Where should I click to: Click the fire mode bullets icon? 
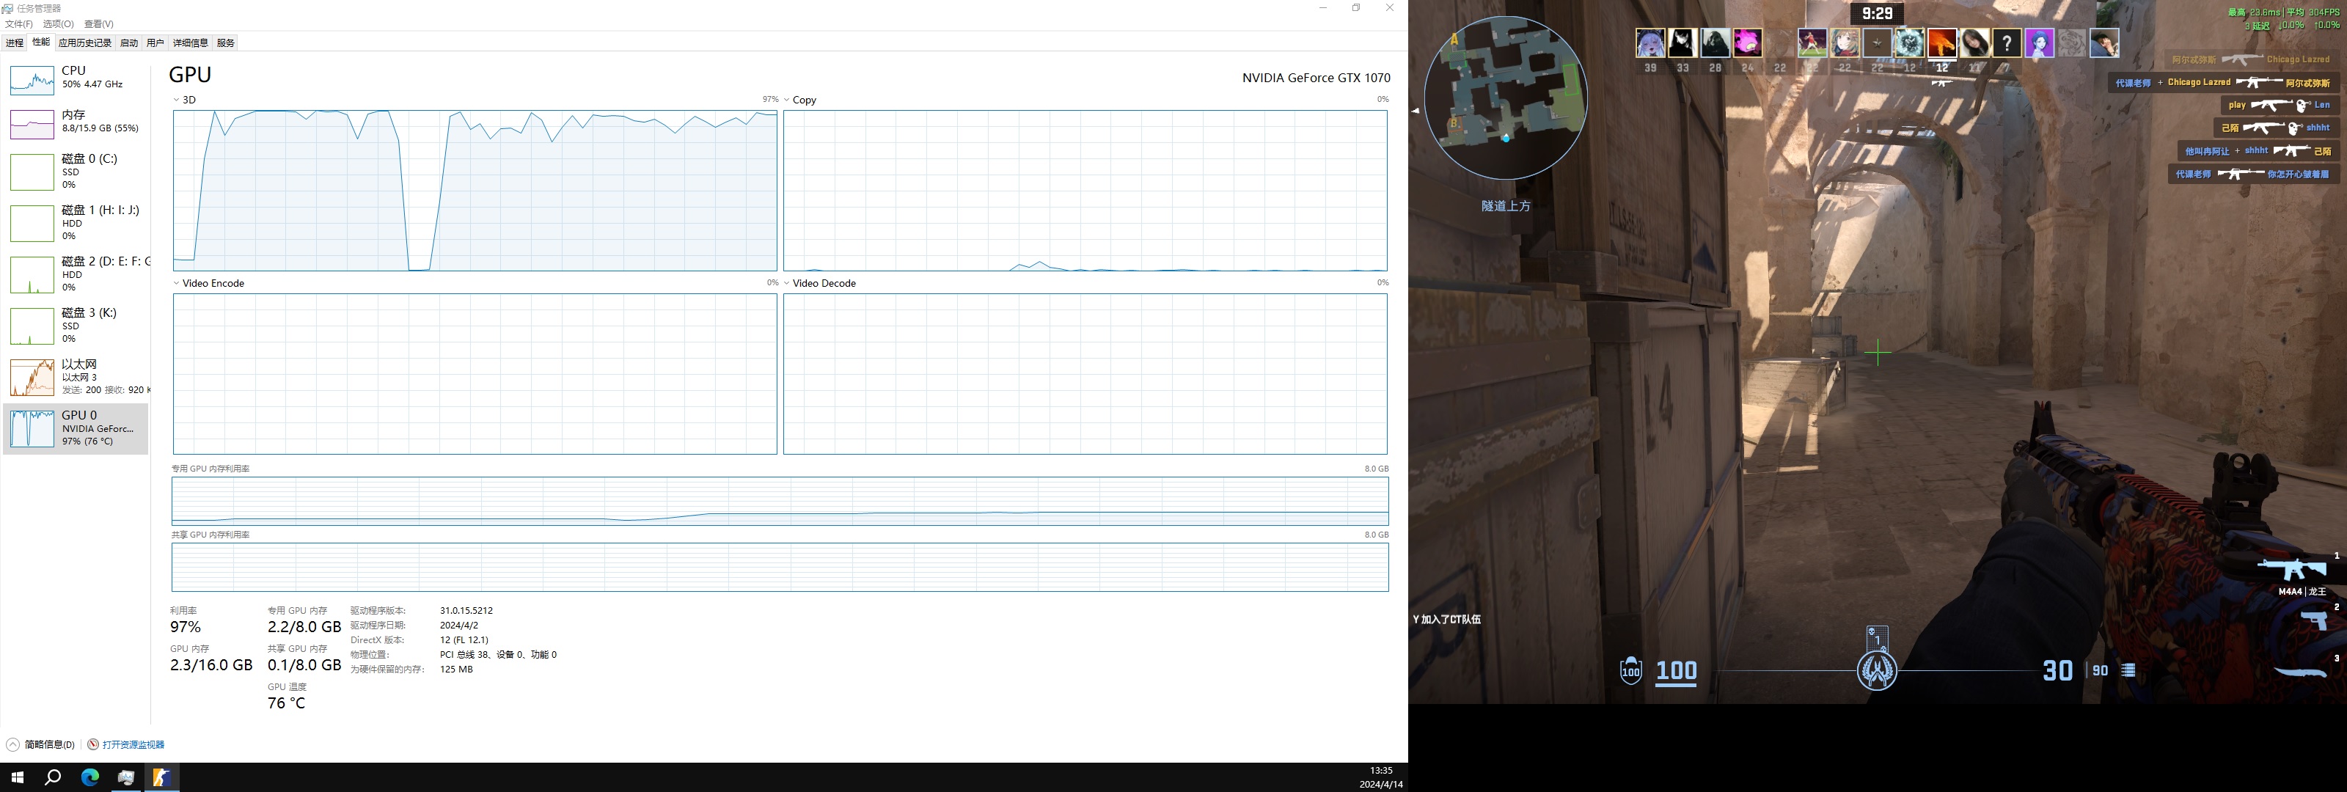pos(2128,671)
